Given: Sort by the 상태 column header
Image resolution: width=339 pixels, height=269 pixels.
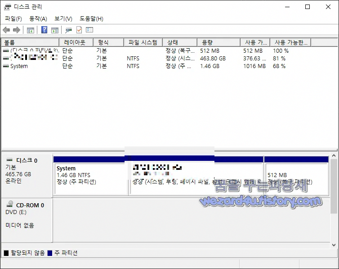Looking at the screenshot, I should [x=180, y=42].
